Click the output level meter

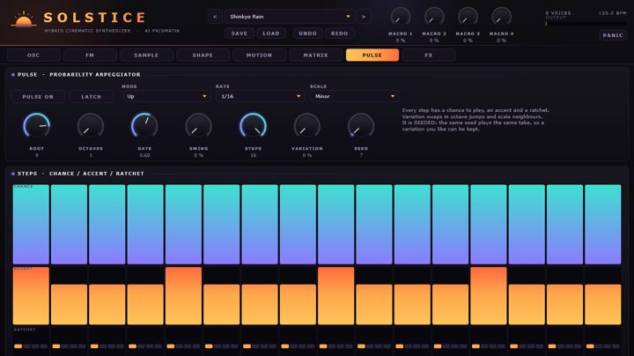586,24
